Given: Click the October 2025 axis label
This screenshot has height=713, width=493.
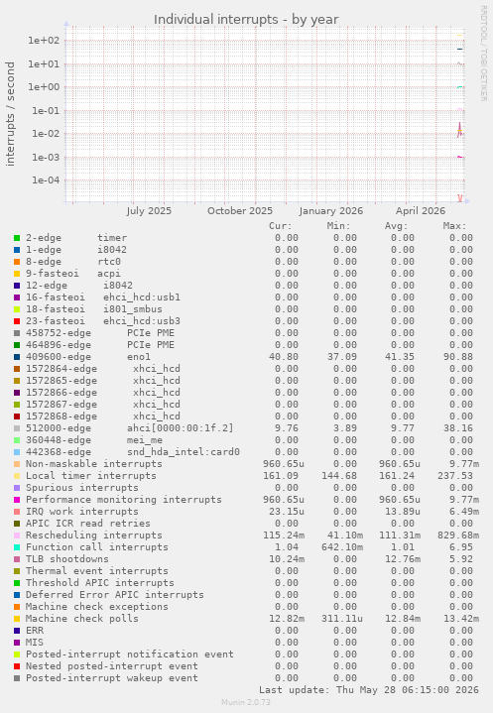Looking at the screenshot, I should tap(240, 211).
